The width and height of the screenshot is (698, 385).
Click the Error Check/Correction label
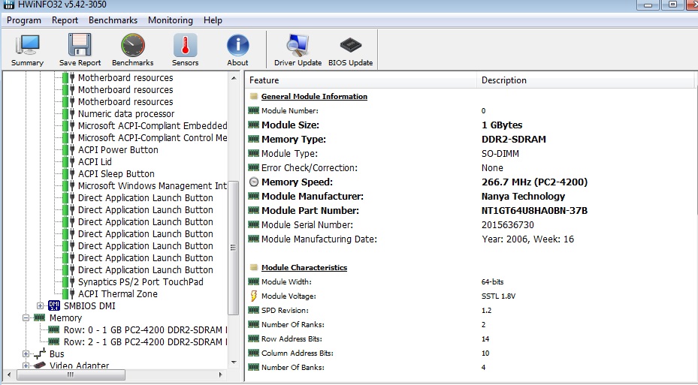[310, 168]
